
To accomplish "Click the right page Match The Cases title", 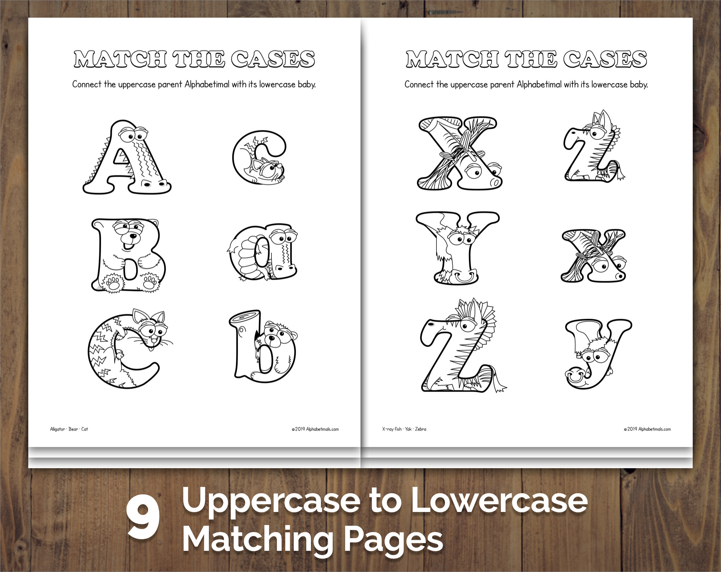I will click(526, 59).
